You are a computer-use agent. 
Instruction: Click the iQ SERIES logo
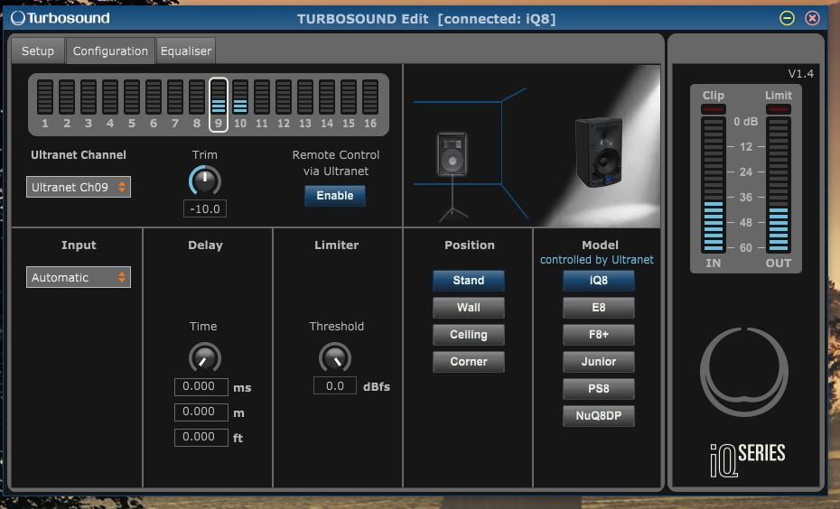tap(747, 459)
